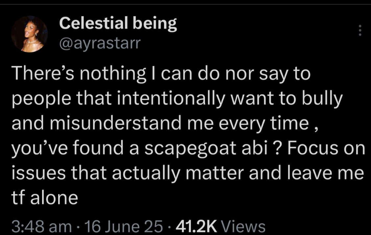Open the 41.2K view count
371x235 pixels.
click(197, 226)
